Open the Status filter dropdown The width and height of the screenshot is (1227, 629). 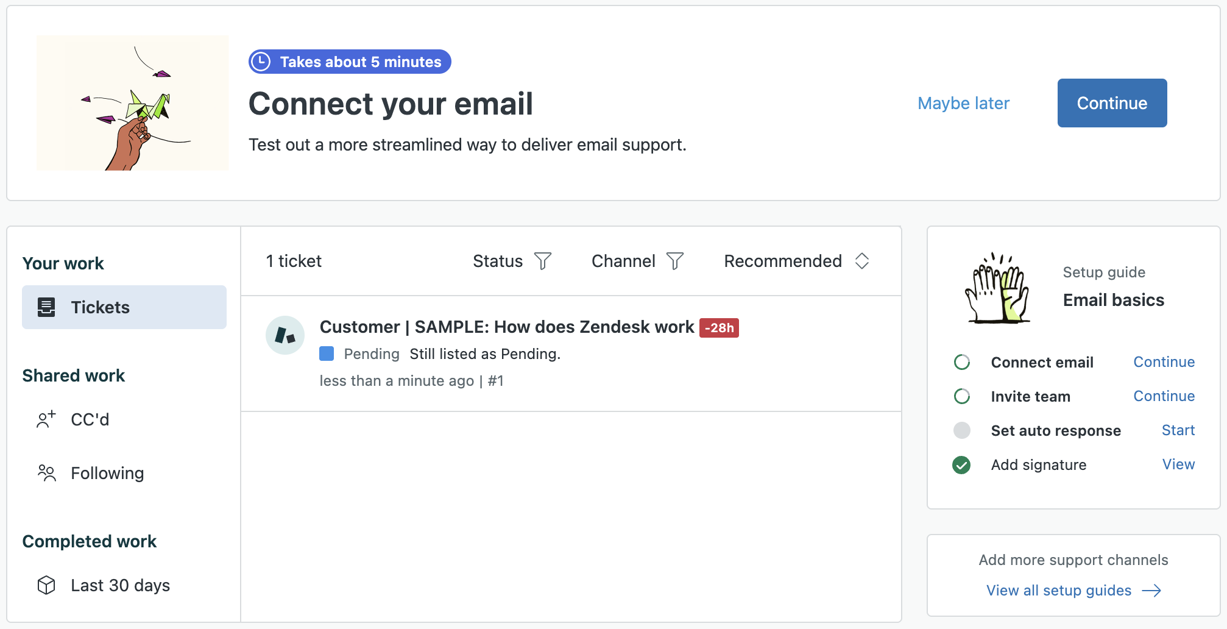(512, 261)
